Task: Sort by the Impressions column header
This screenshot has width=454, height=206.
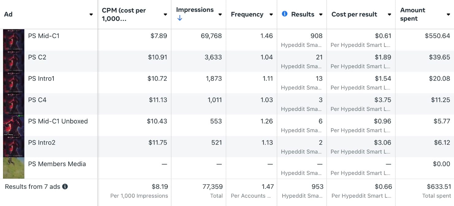Action: [x=195, y=10]
